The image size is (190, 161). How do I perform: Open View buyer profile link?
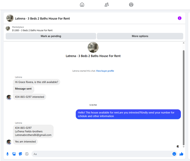[x=105, y=71]
